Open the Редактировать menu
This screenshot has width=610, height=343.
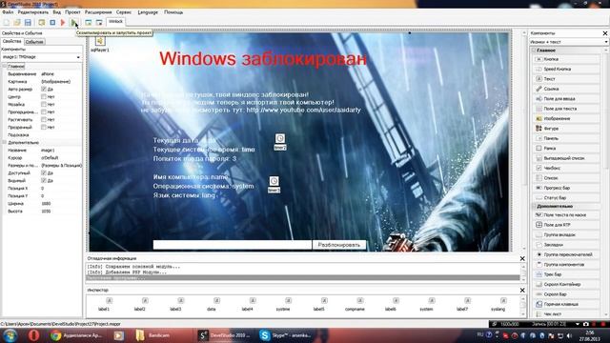[x=33, y=12]
